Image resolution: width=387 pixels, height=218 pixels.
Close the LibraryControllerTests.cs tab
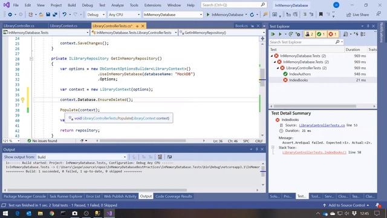tap(143, 25)
